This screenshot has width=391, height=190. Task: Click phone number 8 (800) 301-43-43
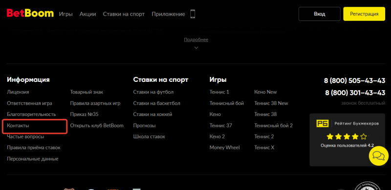coord(355,93)
